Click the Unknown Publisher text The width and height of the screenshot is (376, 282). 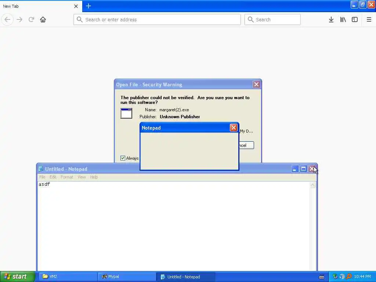coord(180,117)
